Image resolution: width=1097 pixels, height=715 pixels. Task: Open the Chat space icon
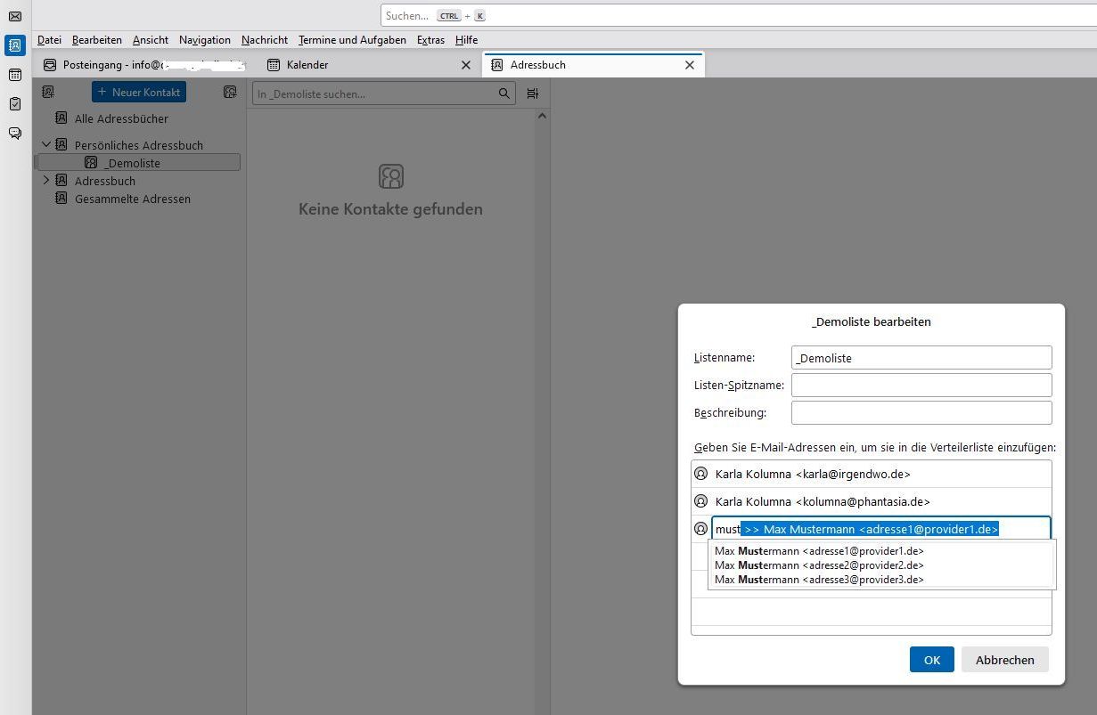click(x=15, y=134)
